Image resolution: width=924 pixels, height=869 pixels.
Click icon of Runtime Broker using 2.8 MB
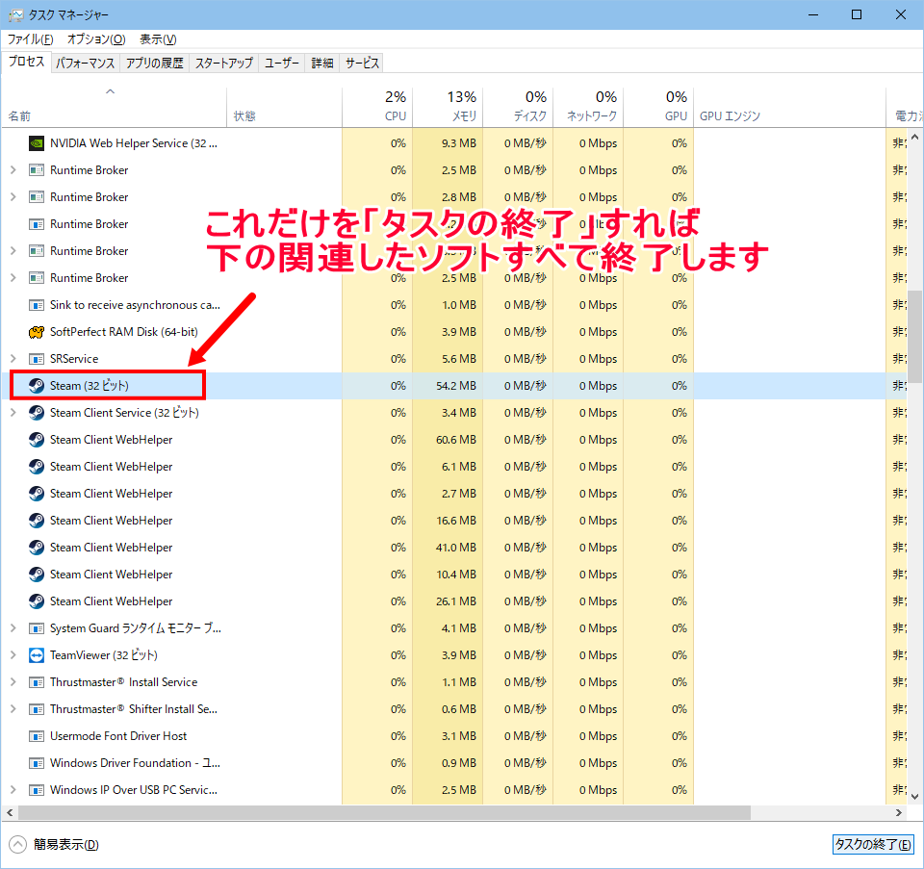click(37, 196)
